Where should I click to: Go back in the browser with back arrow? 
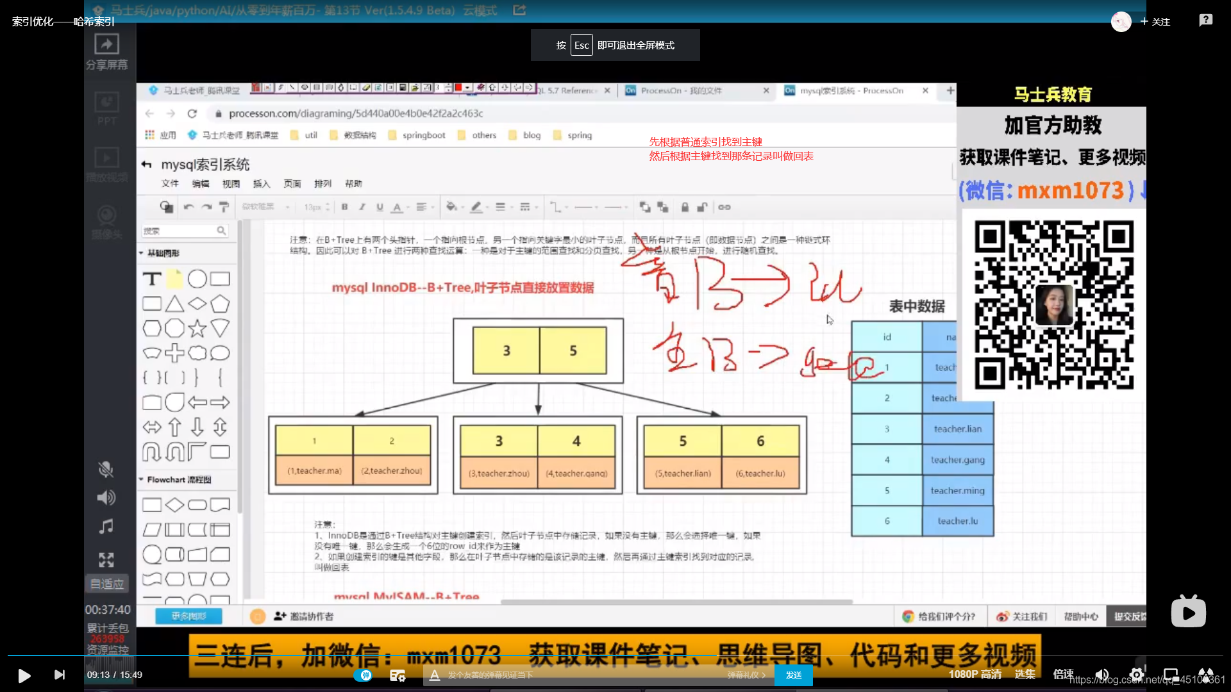[x=149, y=113]
